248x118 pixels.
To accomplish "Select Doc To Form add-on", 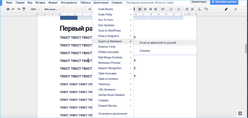I will [x=113, y=20].
